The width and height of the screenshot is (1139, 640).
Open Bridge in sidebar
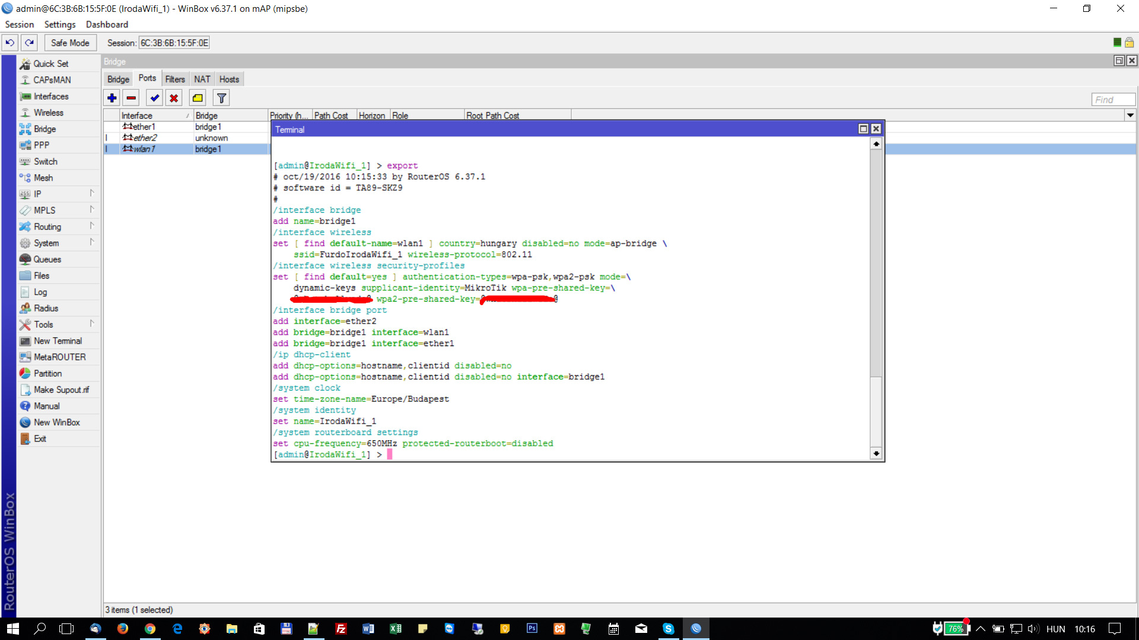[44, 129]
